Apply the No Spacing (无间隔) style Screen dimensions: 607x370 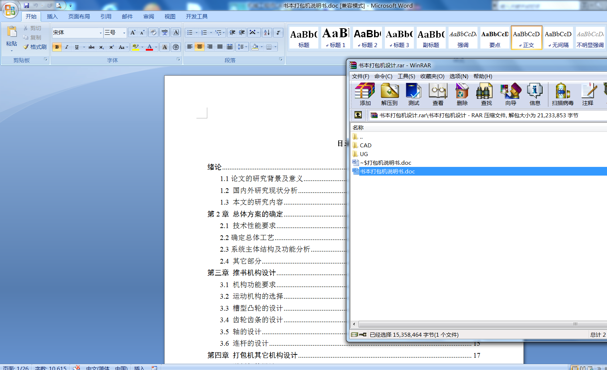(558, 38)
